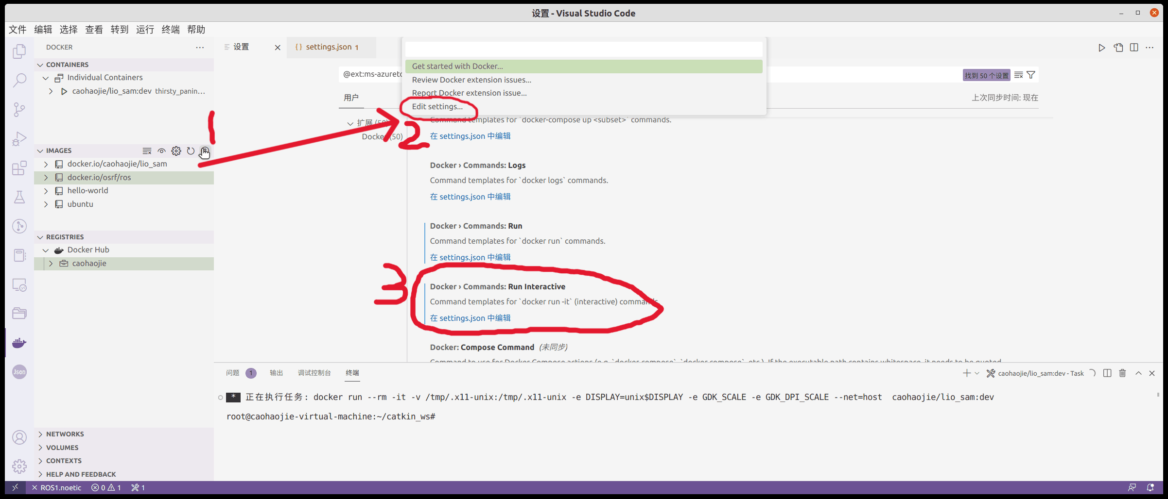Edit Run Interactive setting in settings.json
Image resolution: width=1168 pixels, height=499 pixels.
pyautogui.click(x=470, y=318)
